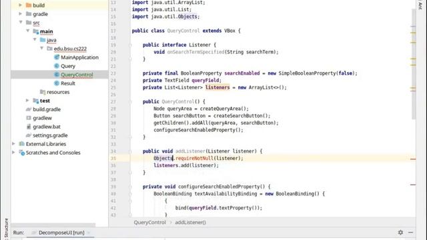The image size is (427, 240).
Task: Click the error stripe mark beside line 35
Action: point(413,159)
